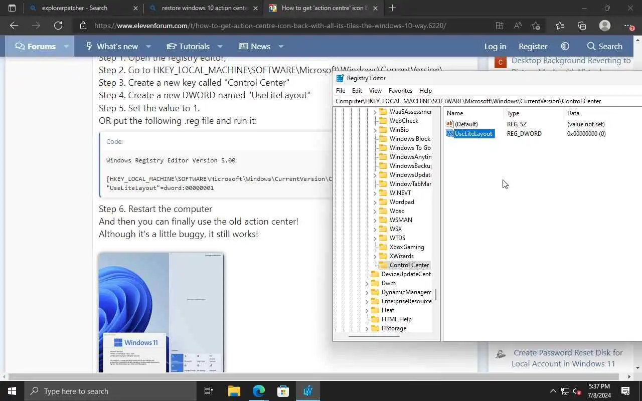Open the Collections icon in Edge
Viewport: 642px width, 401px height.
[x=582, y=26]
